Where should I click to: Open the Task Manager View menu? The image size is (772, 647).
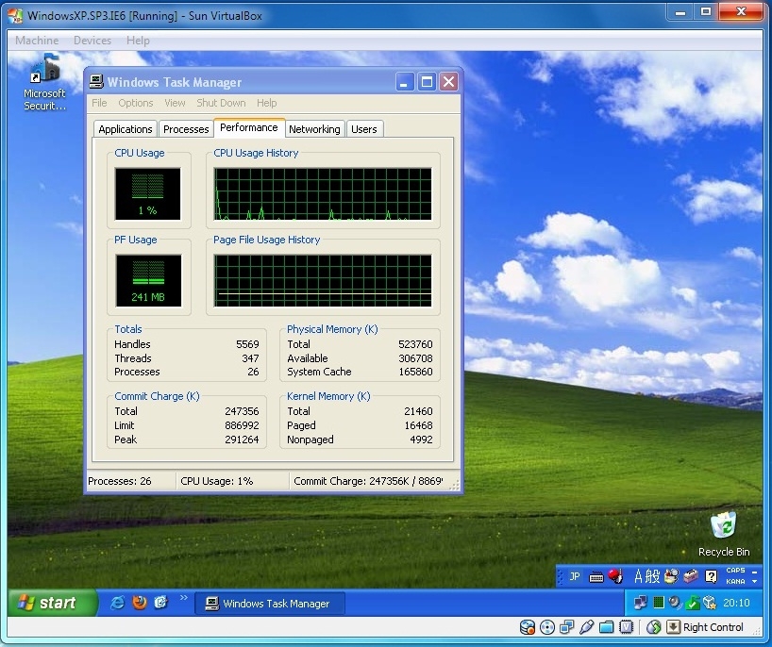click(x=175, y=103)
